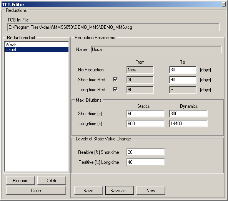Select 'Usual' in the Reductions List
This screenshot has width=228, height=201.
[37, 49]
